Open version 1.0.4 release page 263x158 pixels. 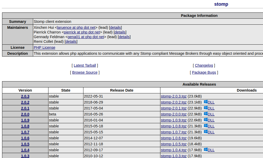point(25,150)
